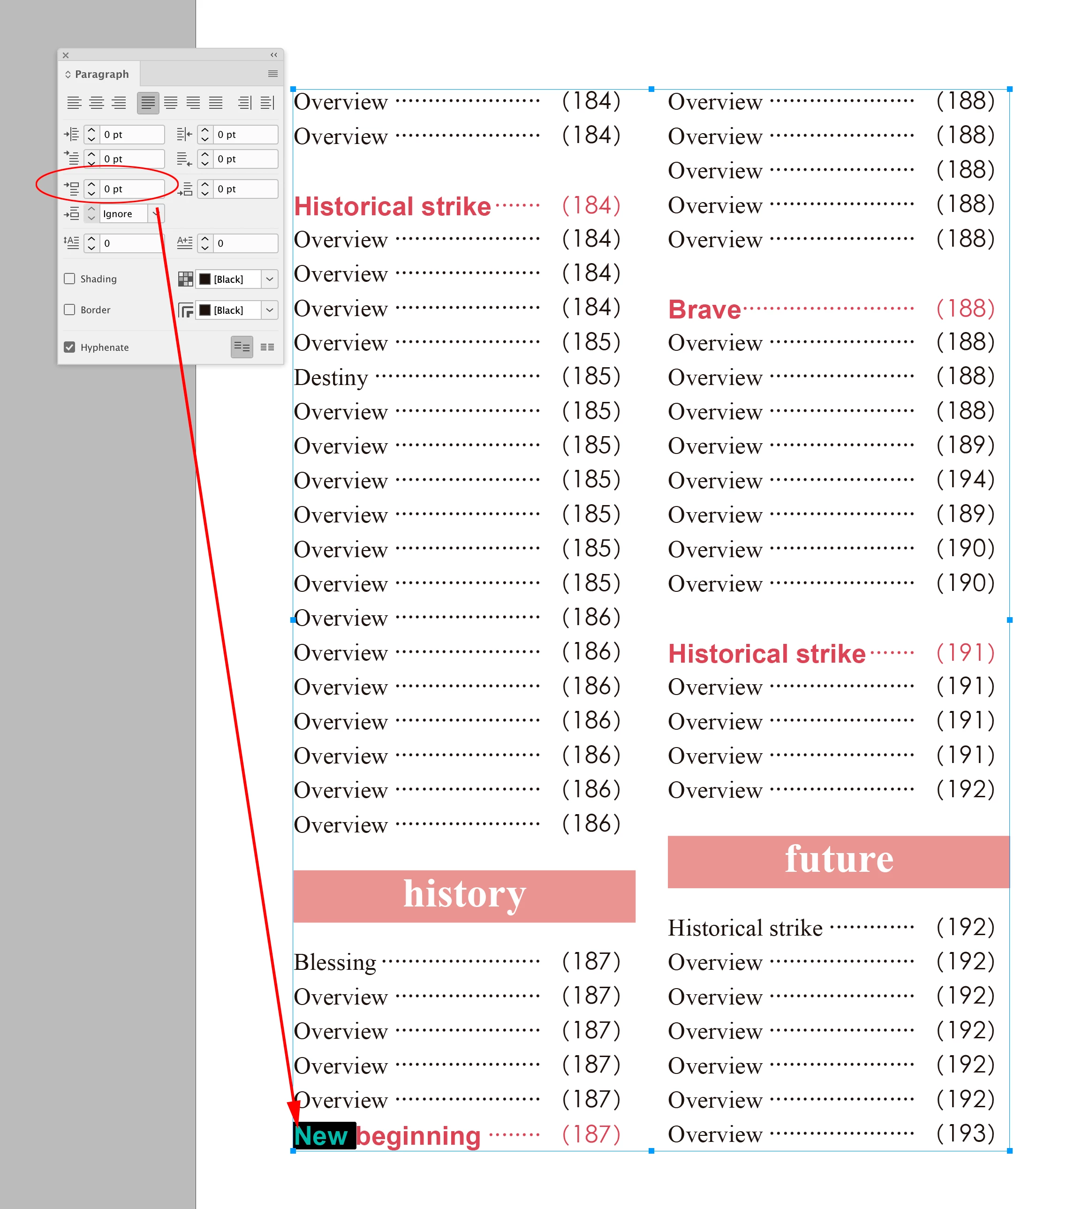Select Align to baseline grid icon
The height and width of the screenshot is (1209, 1075).
click(x=267, y=347)
